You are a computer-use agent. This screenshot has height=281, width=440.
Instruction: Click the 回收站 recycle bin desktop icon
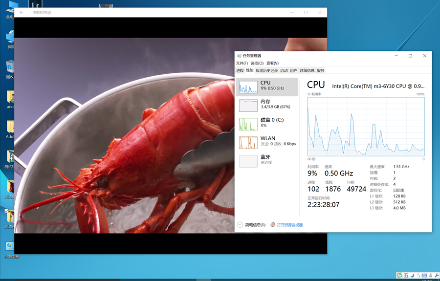click(10, 68)
